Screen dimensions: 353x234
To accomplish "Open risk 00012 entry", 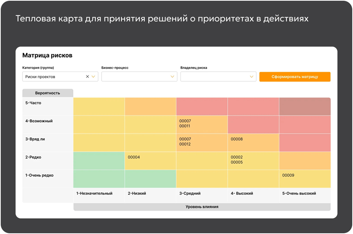I will pos(185,144).
